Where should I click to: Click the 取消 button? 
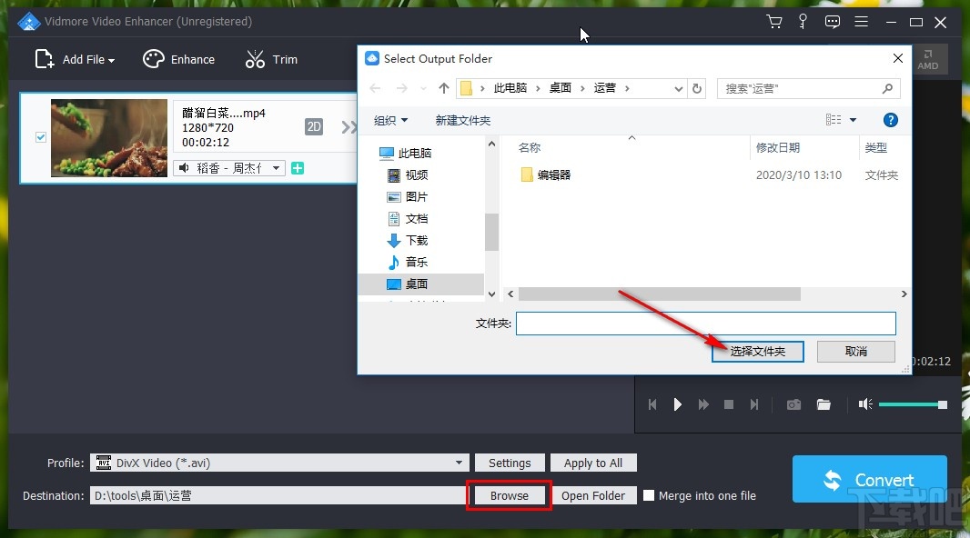[x=855, y=352]
